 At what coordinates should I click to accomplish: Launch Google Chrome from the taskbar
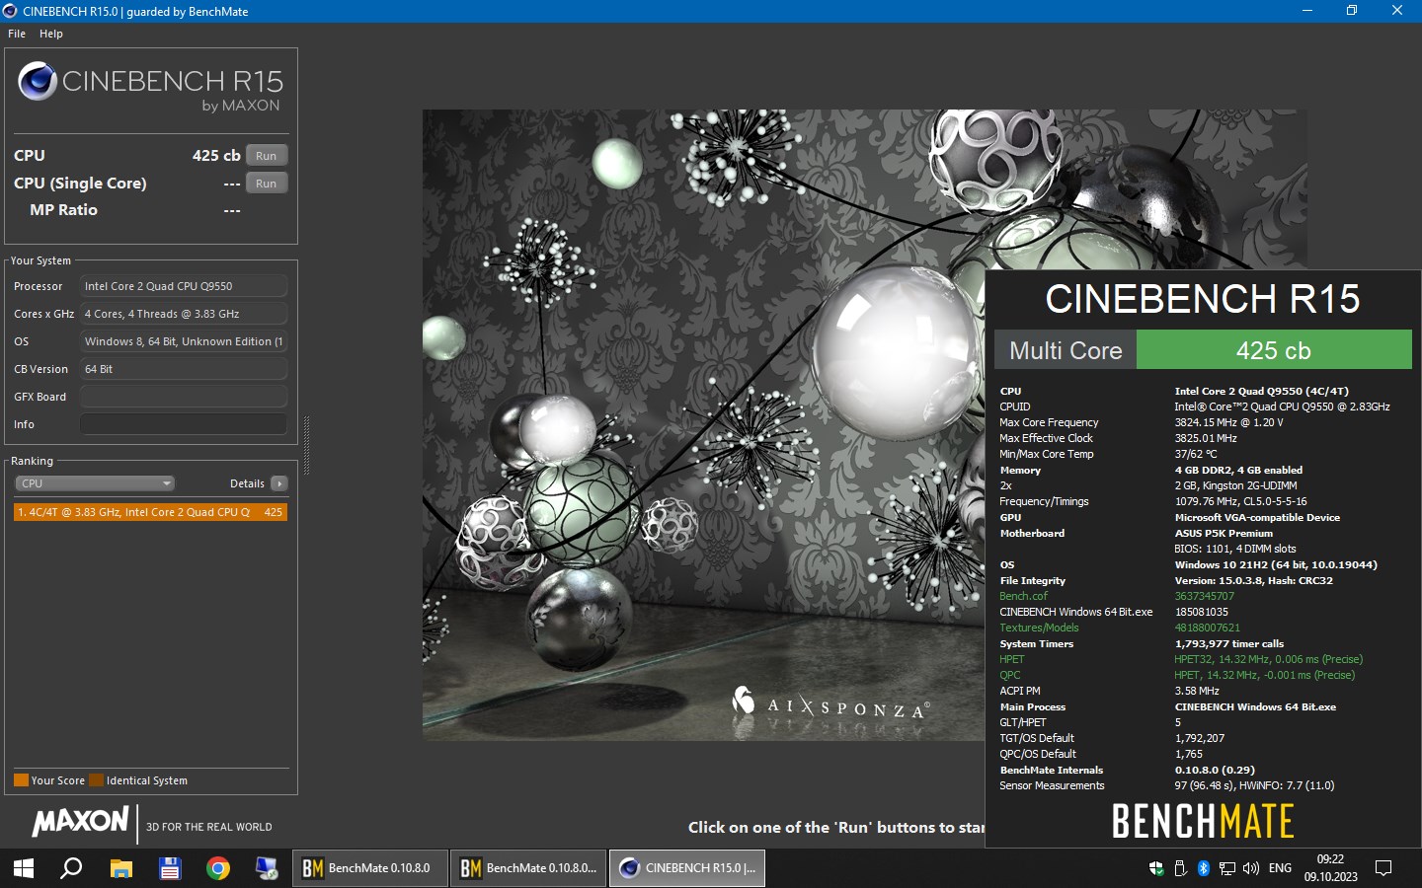click(218, 868)
